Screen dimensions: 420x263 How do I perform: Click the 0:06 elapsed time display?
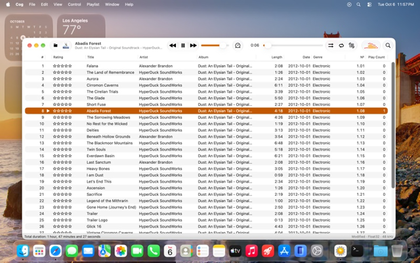[255, 45]
